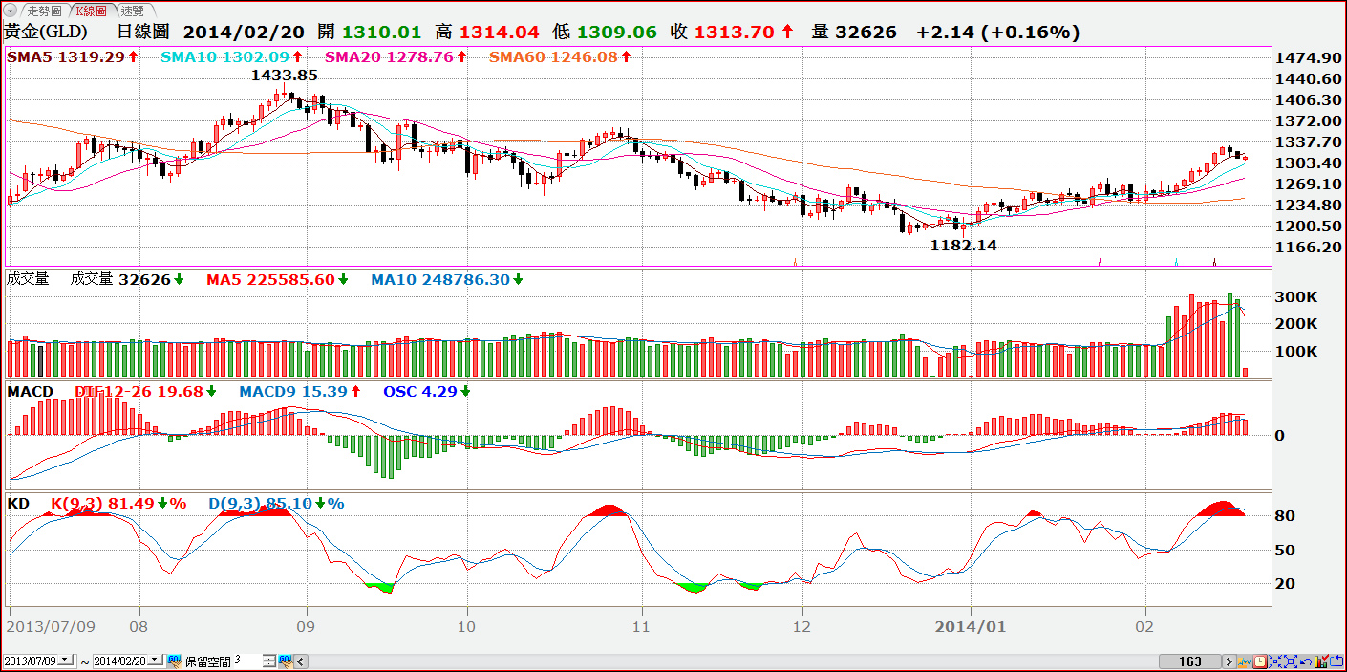
Task: Select the K線圖 tab
Action: pyautogui.click(x=94, y=11)
